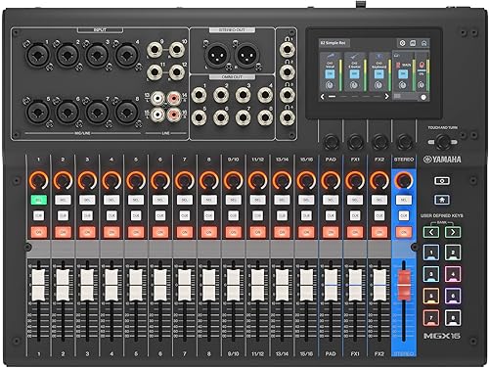Toggle ON for the Keyboard tile on the touchscreen
489x368 pixels.
pos(378,74)
